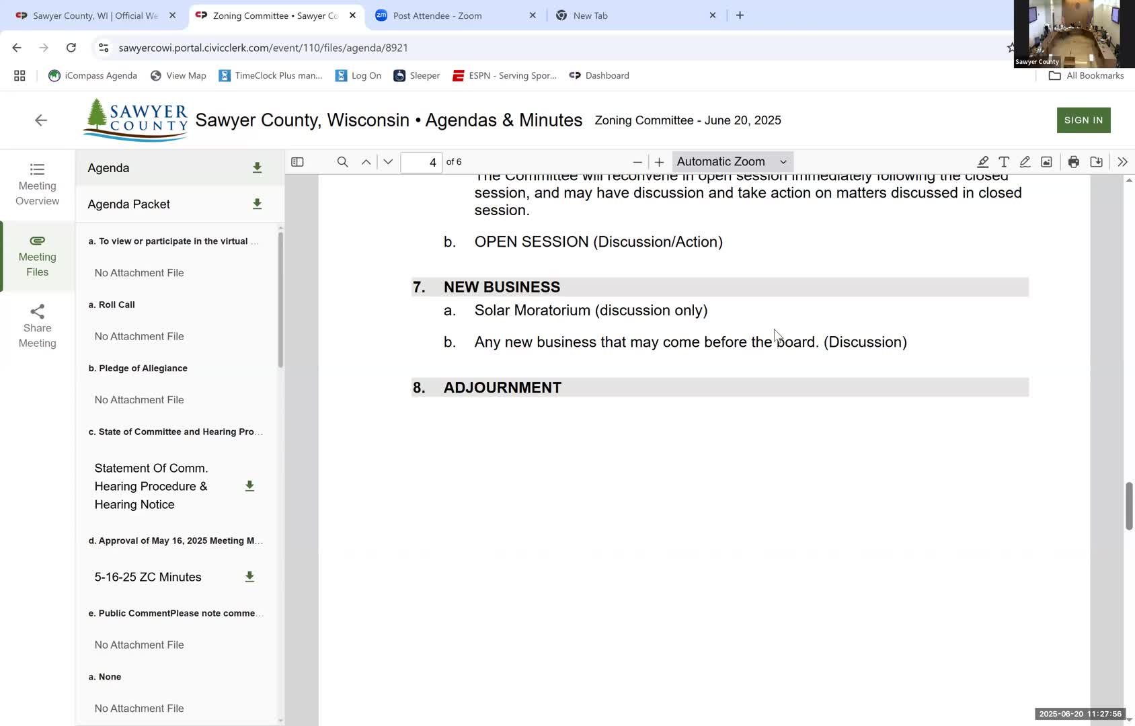Select the 5-16-25 ZC Minutes attachment
The height and width of the screenshot is (726, 1135).
tap(148, 577)
